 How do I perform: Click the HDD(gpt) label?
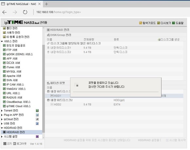pyautogui.click(x=119, y=100)
